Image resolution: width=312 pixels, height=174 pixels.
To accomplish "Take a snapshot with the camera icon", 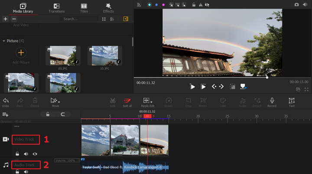I will (296, 4).
